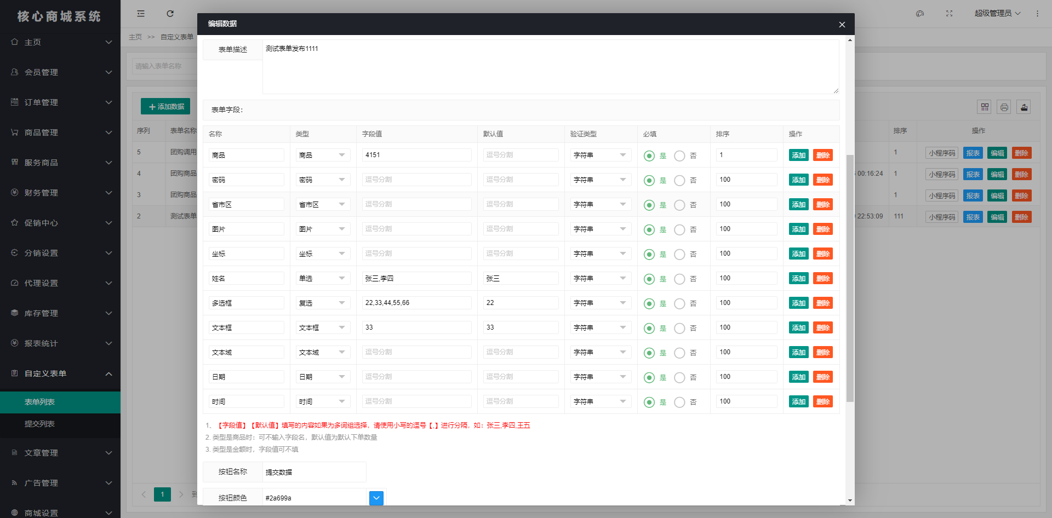The image size is (1052, 518).
Task: Select 否 for the 姓名 field required
Action: click(685, 279)
